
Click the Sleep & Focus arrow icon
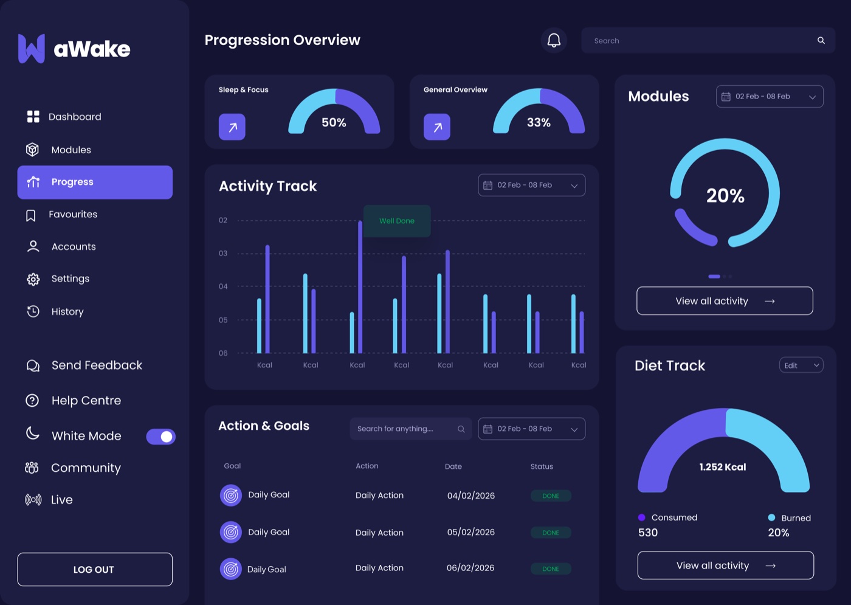232,127
